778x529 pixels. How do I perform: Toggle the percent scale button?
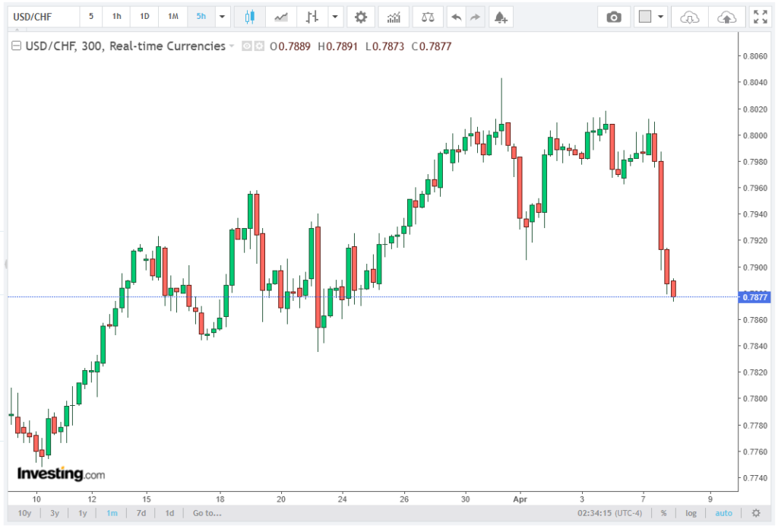point(663,513)
